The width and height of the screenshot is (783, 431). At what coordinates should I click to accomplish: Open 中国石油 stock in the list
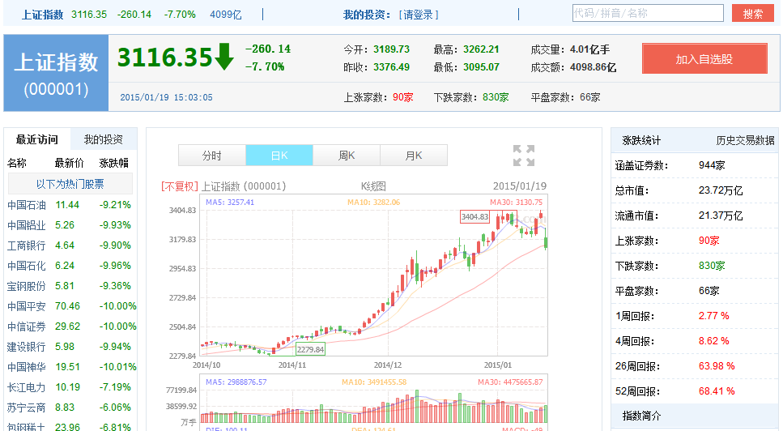[x=27, y=205]
